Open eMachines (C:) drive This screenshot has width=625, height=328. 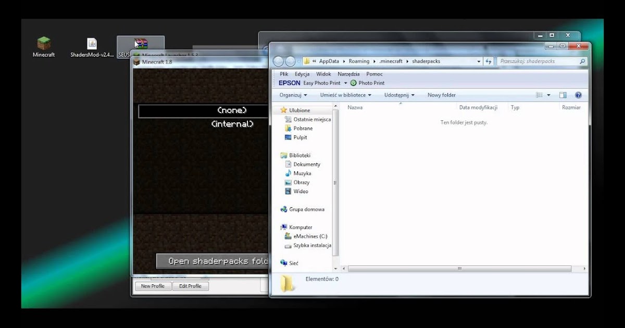[x=306, y=236]
